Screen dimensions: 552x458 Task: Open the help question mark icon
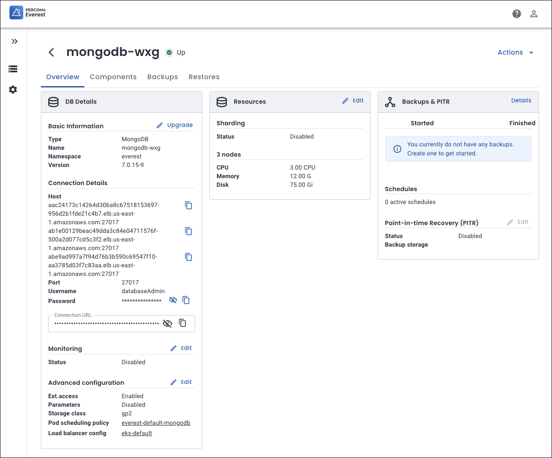pos(517,14)
